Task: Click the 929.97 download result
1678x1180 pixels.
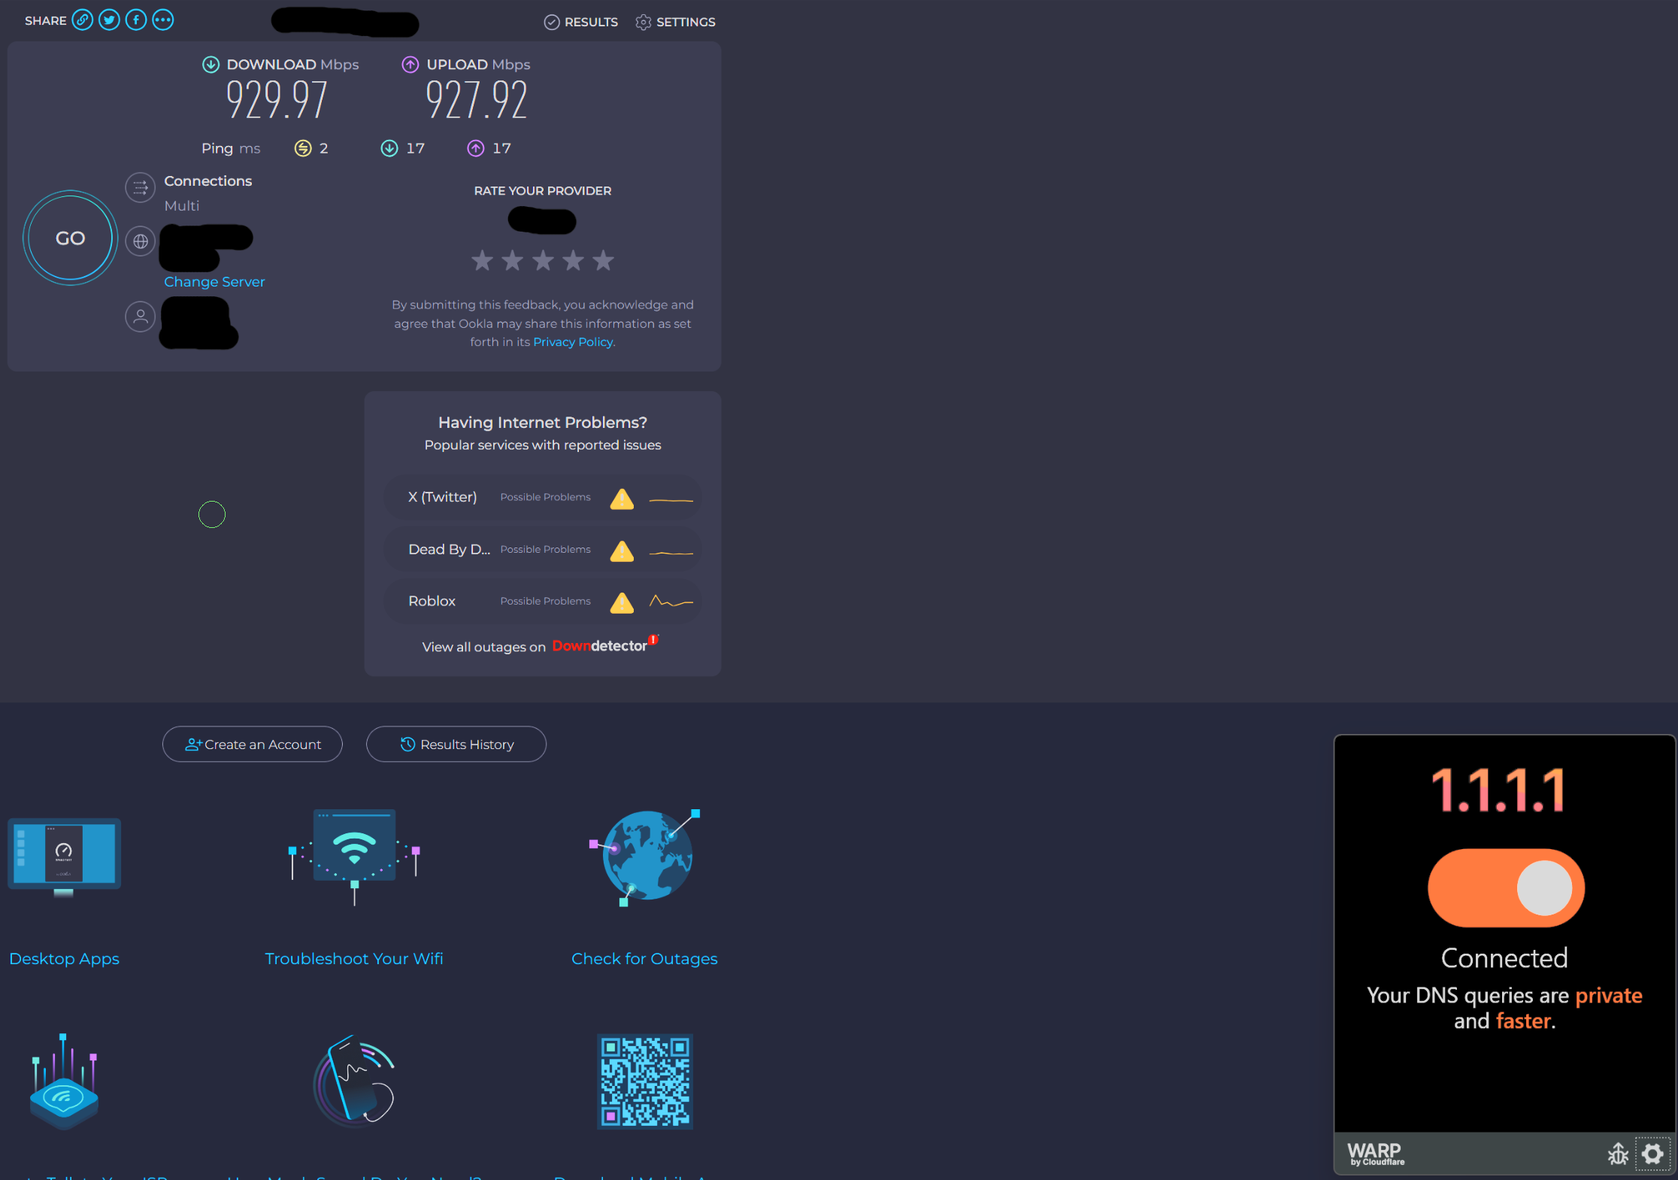Action: click(x=277, y=100)
